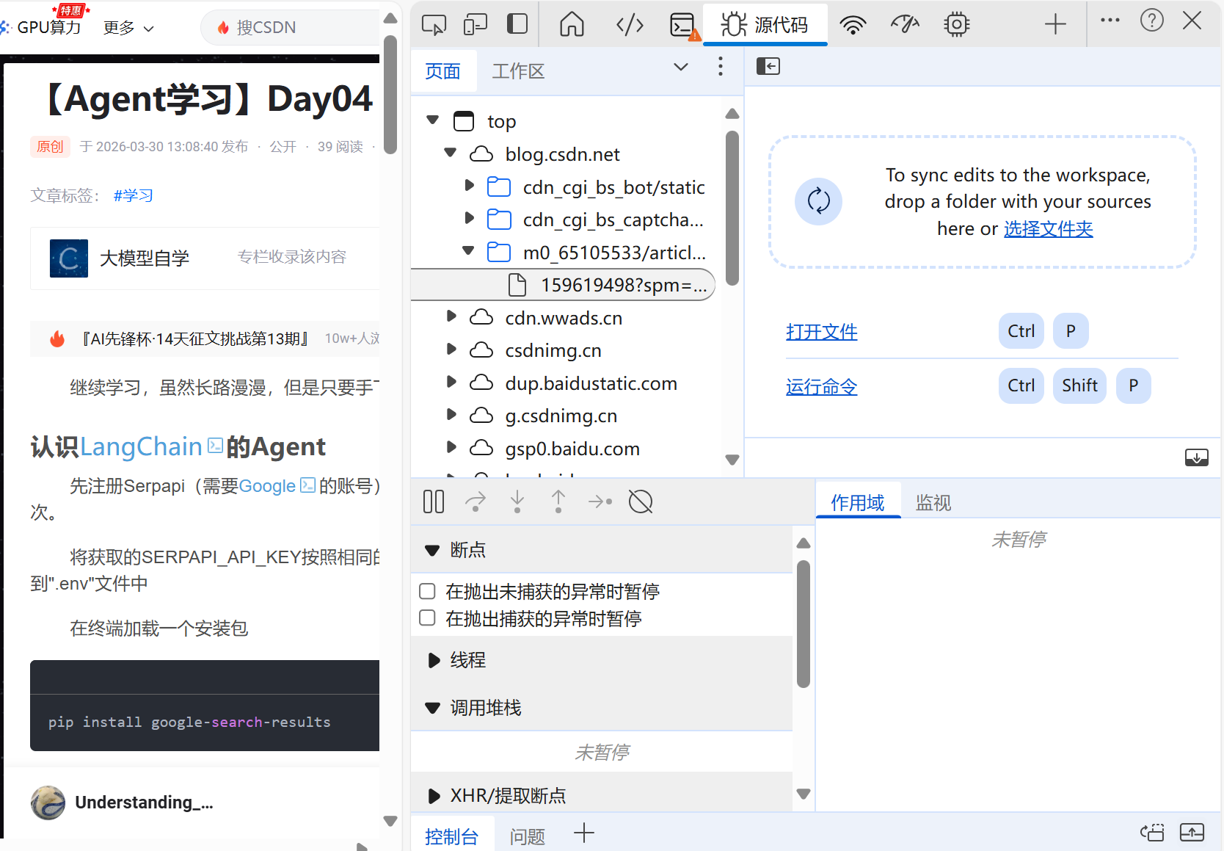The width and height of the screenshot is (1224, 851).
Task: Open navigator more options vertical dots
Action: click(x=721, y=67)
